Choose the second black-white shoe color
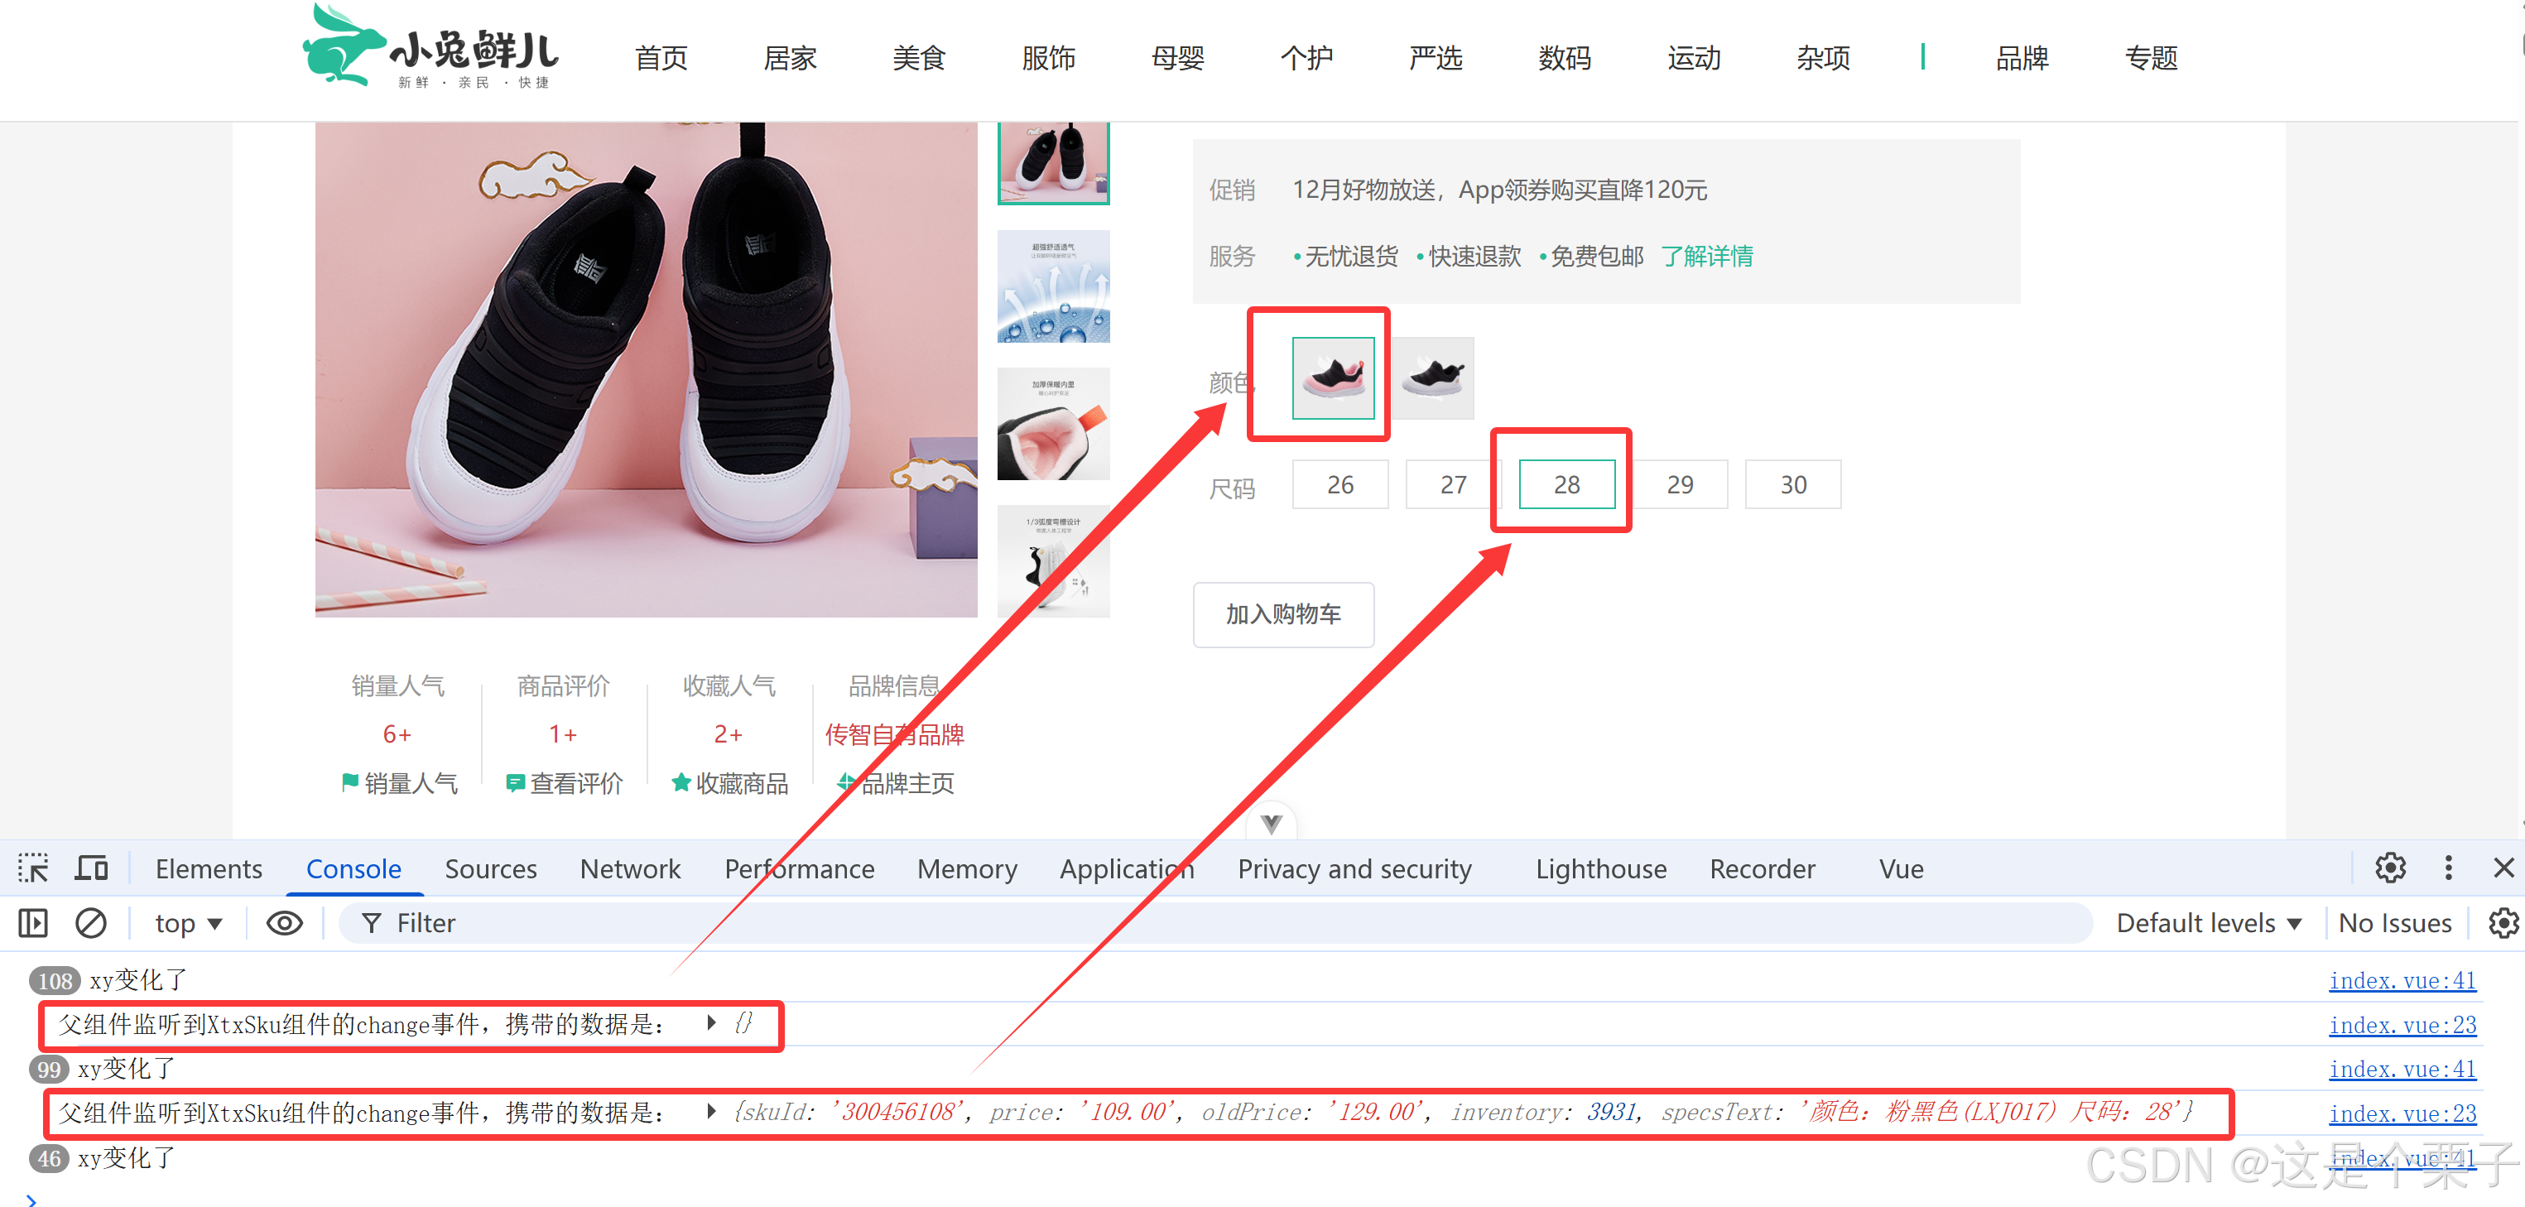The height and width of the screenshot is (1207, 2525). (1432, 378)
